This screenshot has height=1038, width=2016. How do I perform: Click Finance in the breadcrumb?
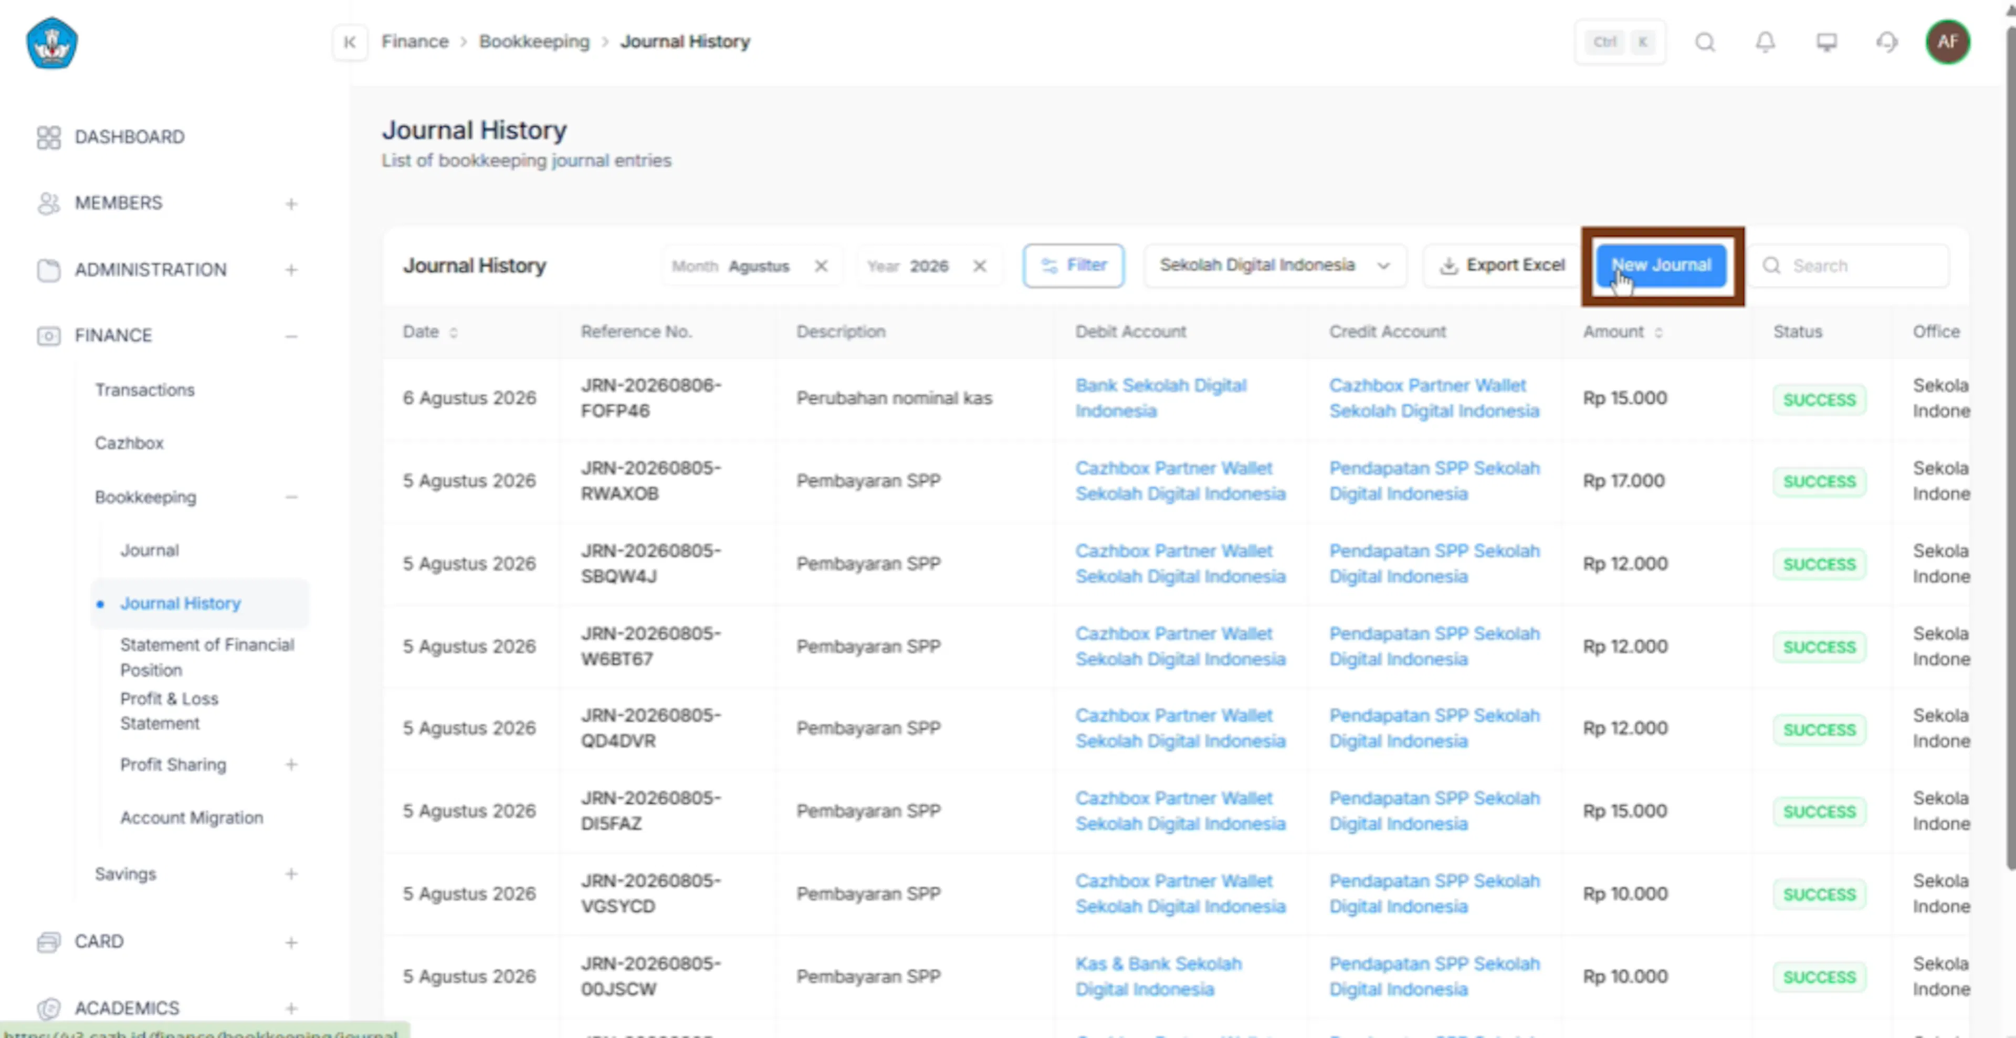coord(415,41)
